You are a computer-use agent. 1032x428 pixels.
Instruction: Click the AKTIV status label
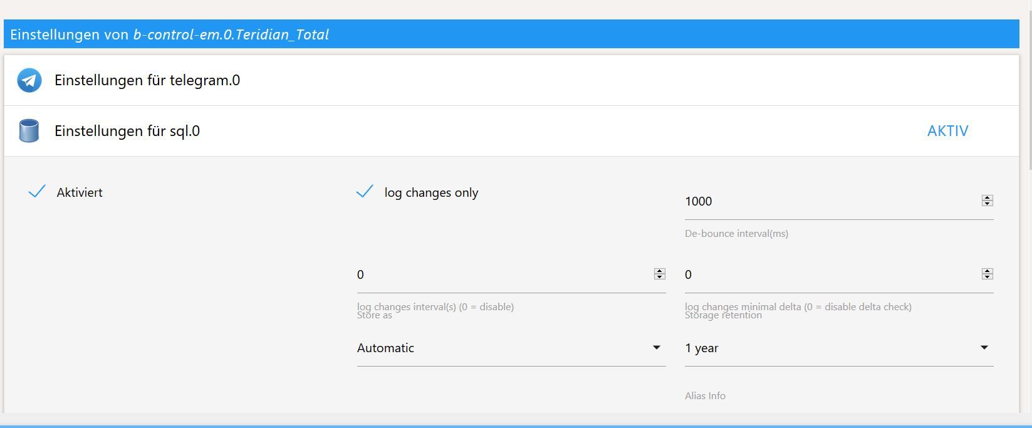tap(947, 131)
